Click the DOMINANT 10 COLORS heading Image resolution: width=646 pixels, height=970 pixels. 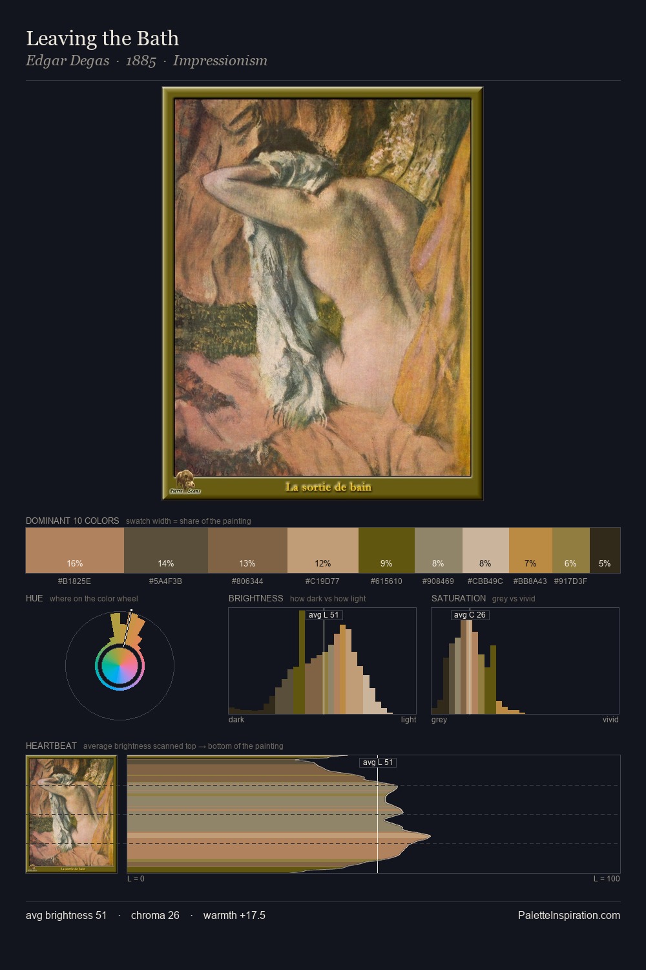[x=72, y=521]
